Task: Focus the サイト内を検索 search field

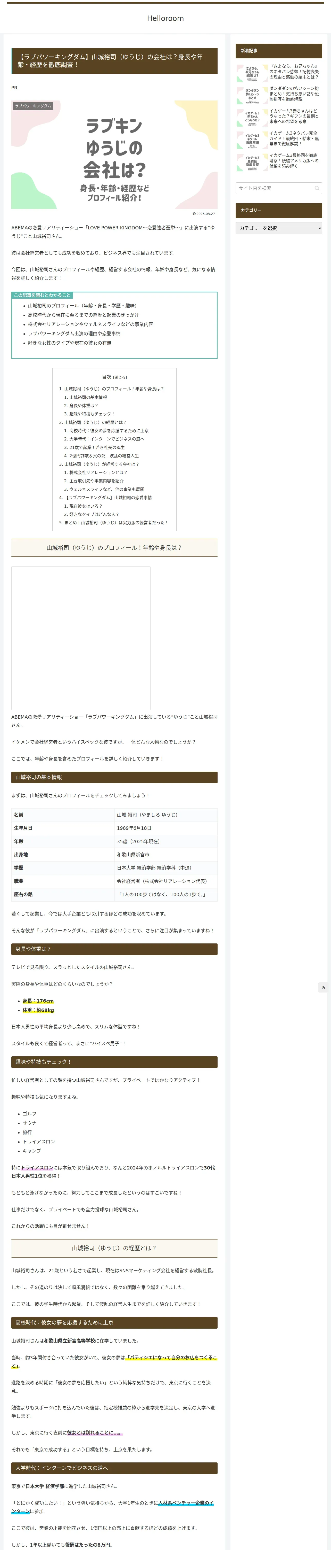Action: 279,188
